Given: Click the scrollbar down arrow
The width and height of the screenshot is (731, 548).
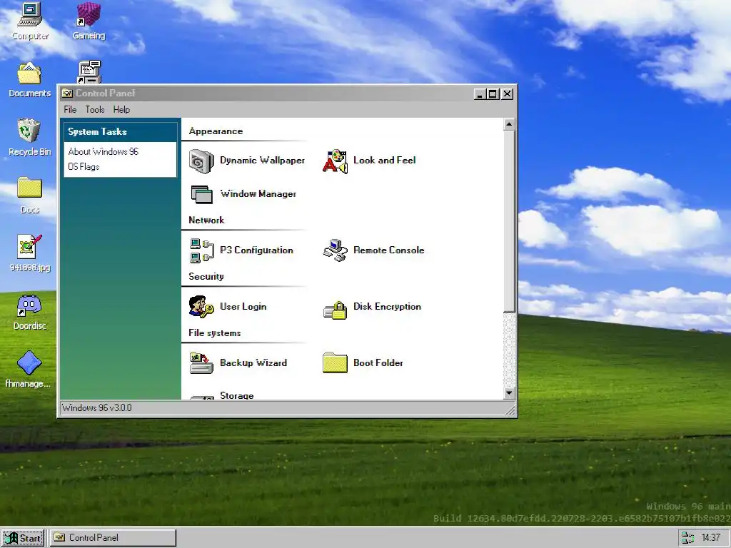Looking at the screenshot, I should (x=509, y=393).
